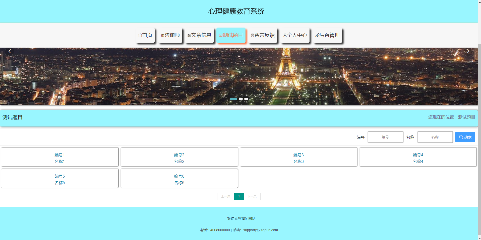This screenshot has height=240, width=481.
Task: Open card 编号5 名称5
Action: pyautogui.click(x=60, y=178)
